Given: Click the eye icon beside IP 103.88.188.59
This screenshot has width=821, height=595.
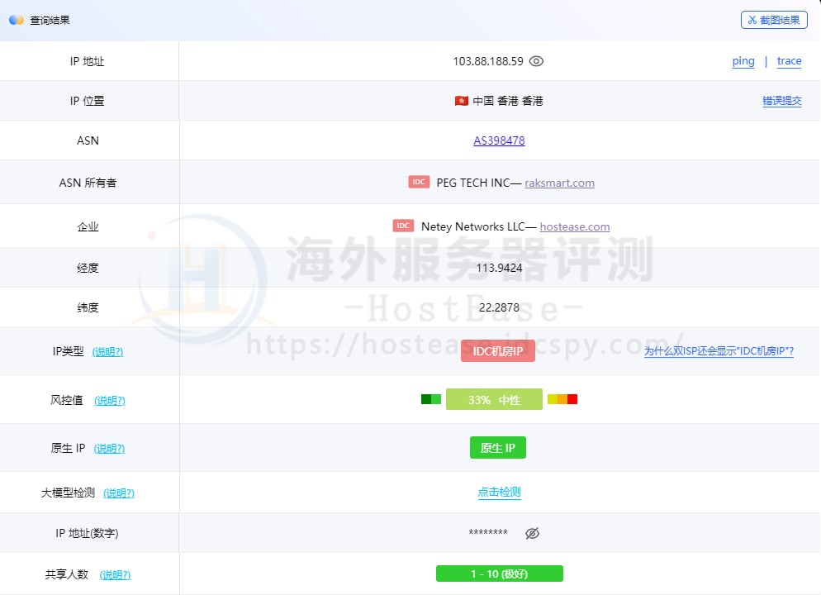Looking at the screenshot, I should 536,61.
